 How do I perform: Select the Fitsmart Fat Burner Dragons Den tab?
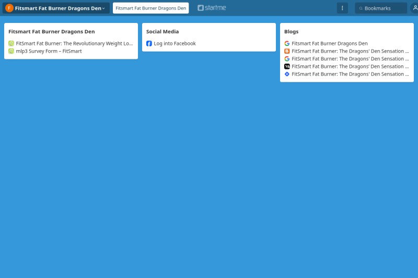pyautogui.click(x=150, y=8)
